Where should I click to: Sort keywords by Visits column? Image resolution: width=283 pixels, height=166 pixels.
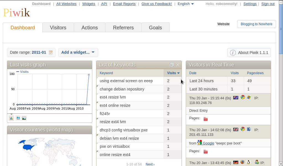[173, 73]
